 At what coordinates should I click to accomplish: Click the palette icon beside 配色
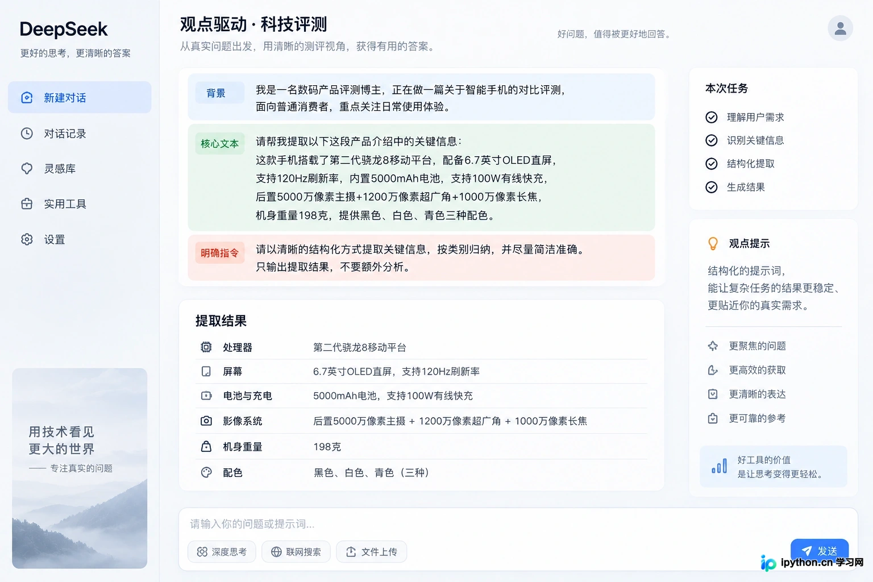coord(206,472)
